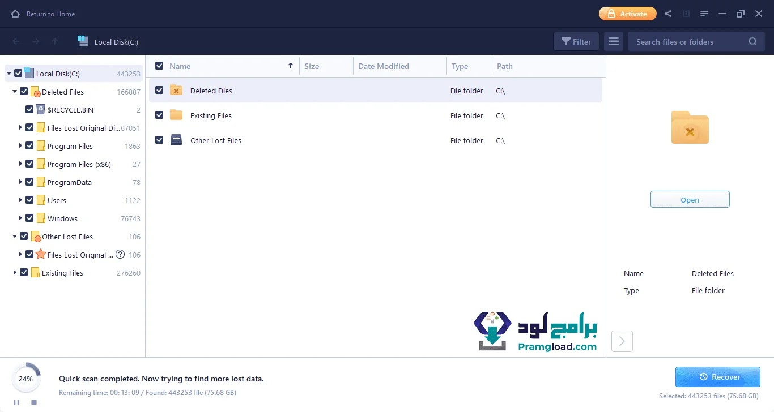This screenshot has width=774, height=412.
Task: Stop the scan with the stop icon
Action: tap(34, 402)
